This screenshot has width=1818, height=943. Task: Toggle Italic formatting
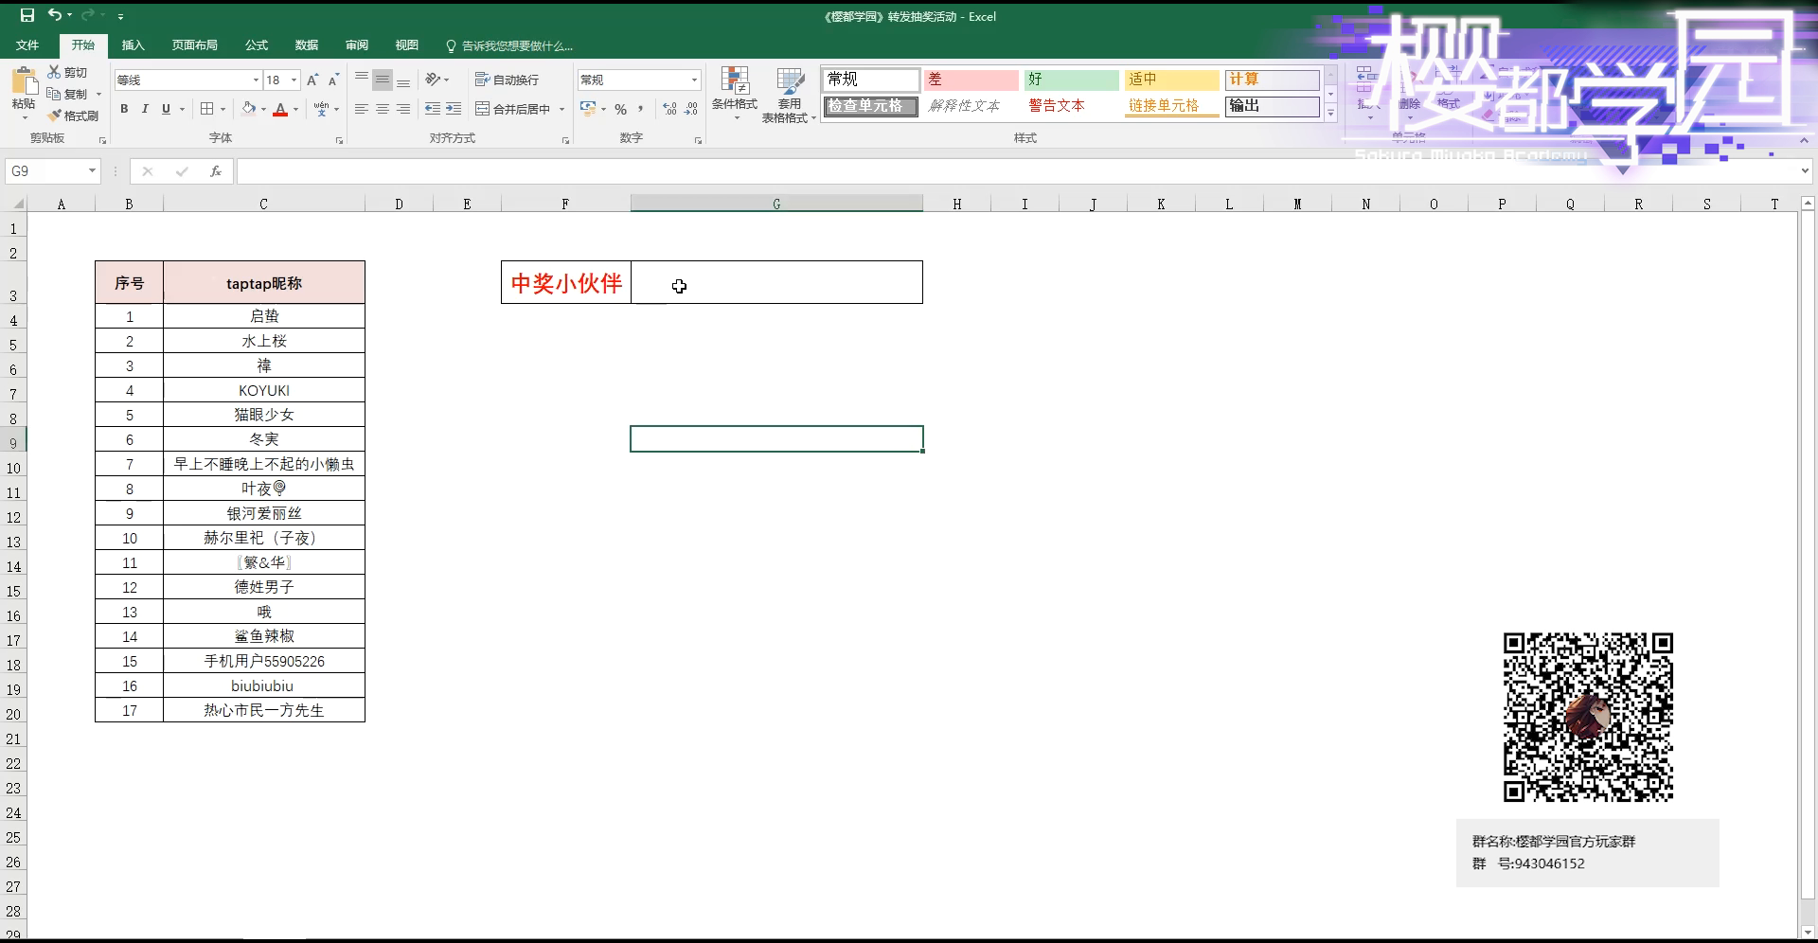tap(145, 110)
